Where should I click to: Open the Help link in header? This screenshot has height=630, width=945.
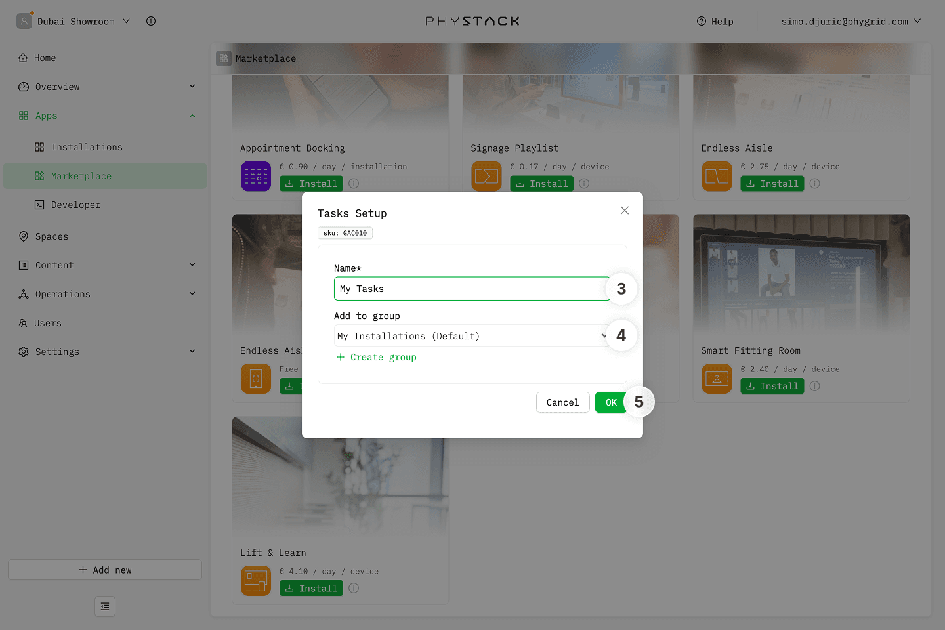tap(715, 21)
